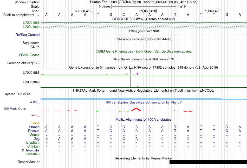The height and width of the screenshot is (168, 247).
Task: Click the C base in the chr2 ruler row
Action: click(x=124, y=14)
